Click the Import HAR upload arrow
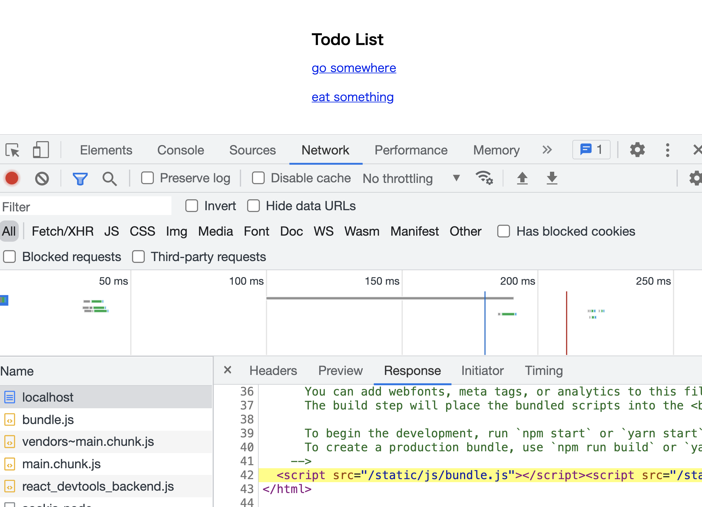This screenshot has width=702, height=507. click(x=522, y=178)
